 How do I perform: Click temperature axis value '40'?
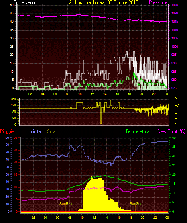point(174,137)
